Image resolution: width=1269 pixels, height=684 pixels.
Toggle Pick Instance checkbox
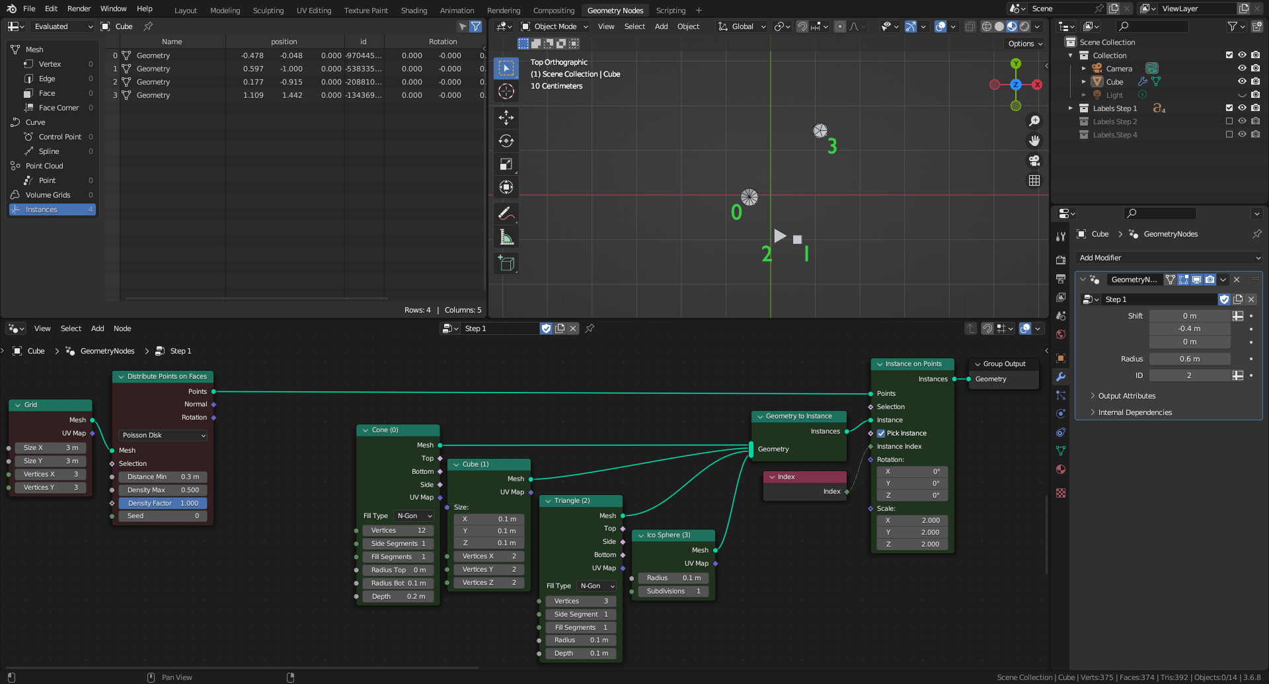click(881, 434)
